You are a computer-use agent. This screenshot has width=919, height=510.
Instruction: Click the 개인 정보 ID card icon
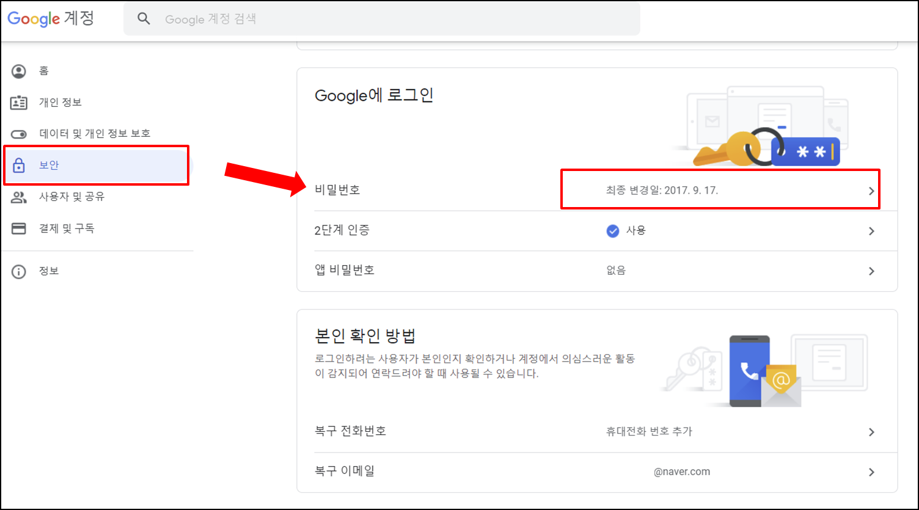pyautogui.click(x=19, y=103)
